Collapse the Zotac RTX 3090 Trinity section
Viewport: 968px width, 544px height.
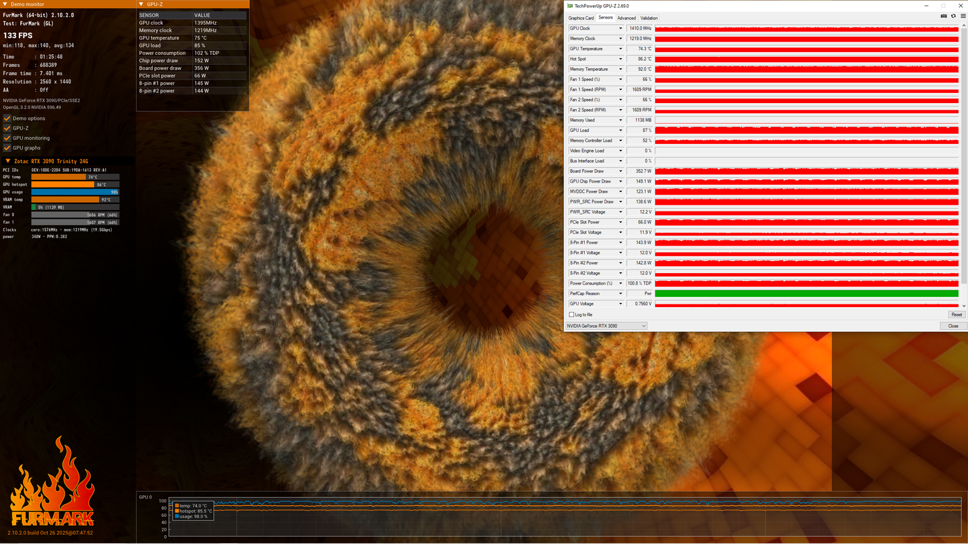click(x=7, y=161)
